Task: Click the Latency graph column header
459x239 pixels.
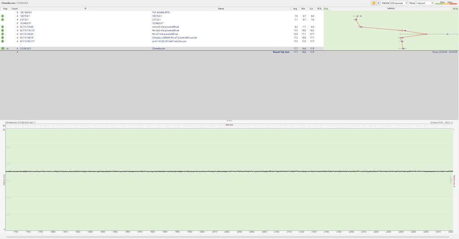Action: pos(391,8)
